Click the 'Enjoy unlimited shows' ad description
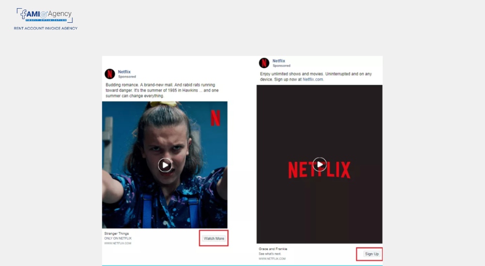The image size is (485, 266). point(316,76)
